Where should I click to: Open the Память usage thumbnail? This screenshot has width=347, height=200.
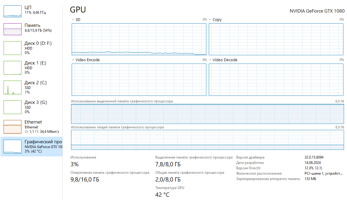pyautogui.click(x=12, y=29)
